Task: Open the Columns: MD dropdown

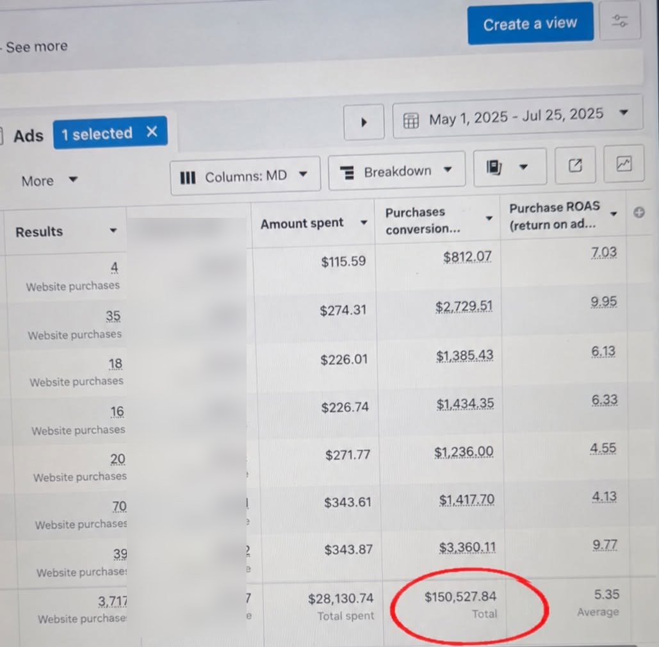Action: 245,176
